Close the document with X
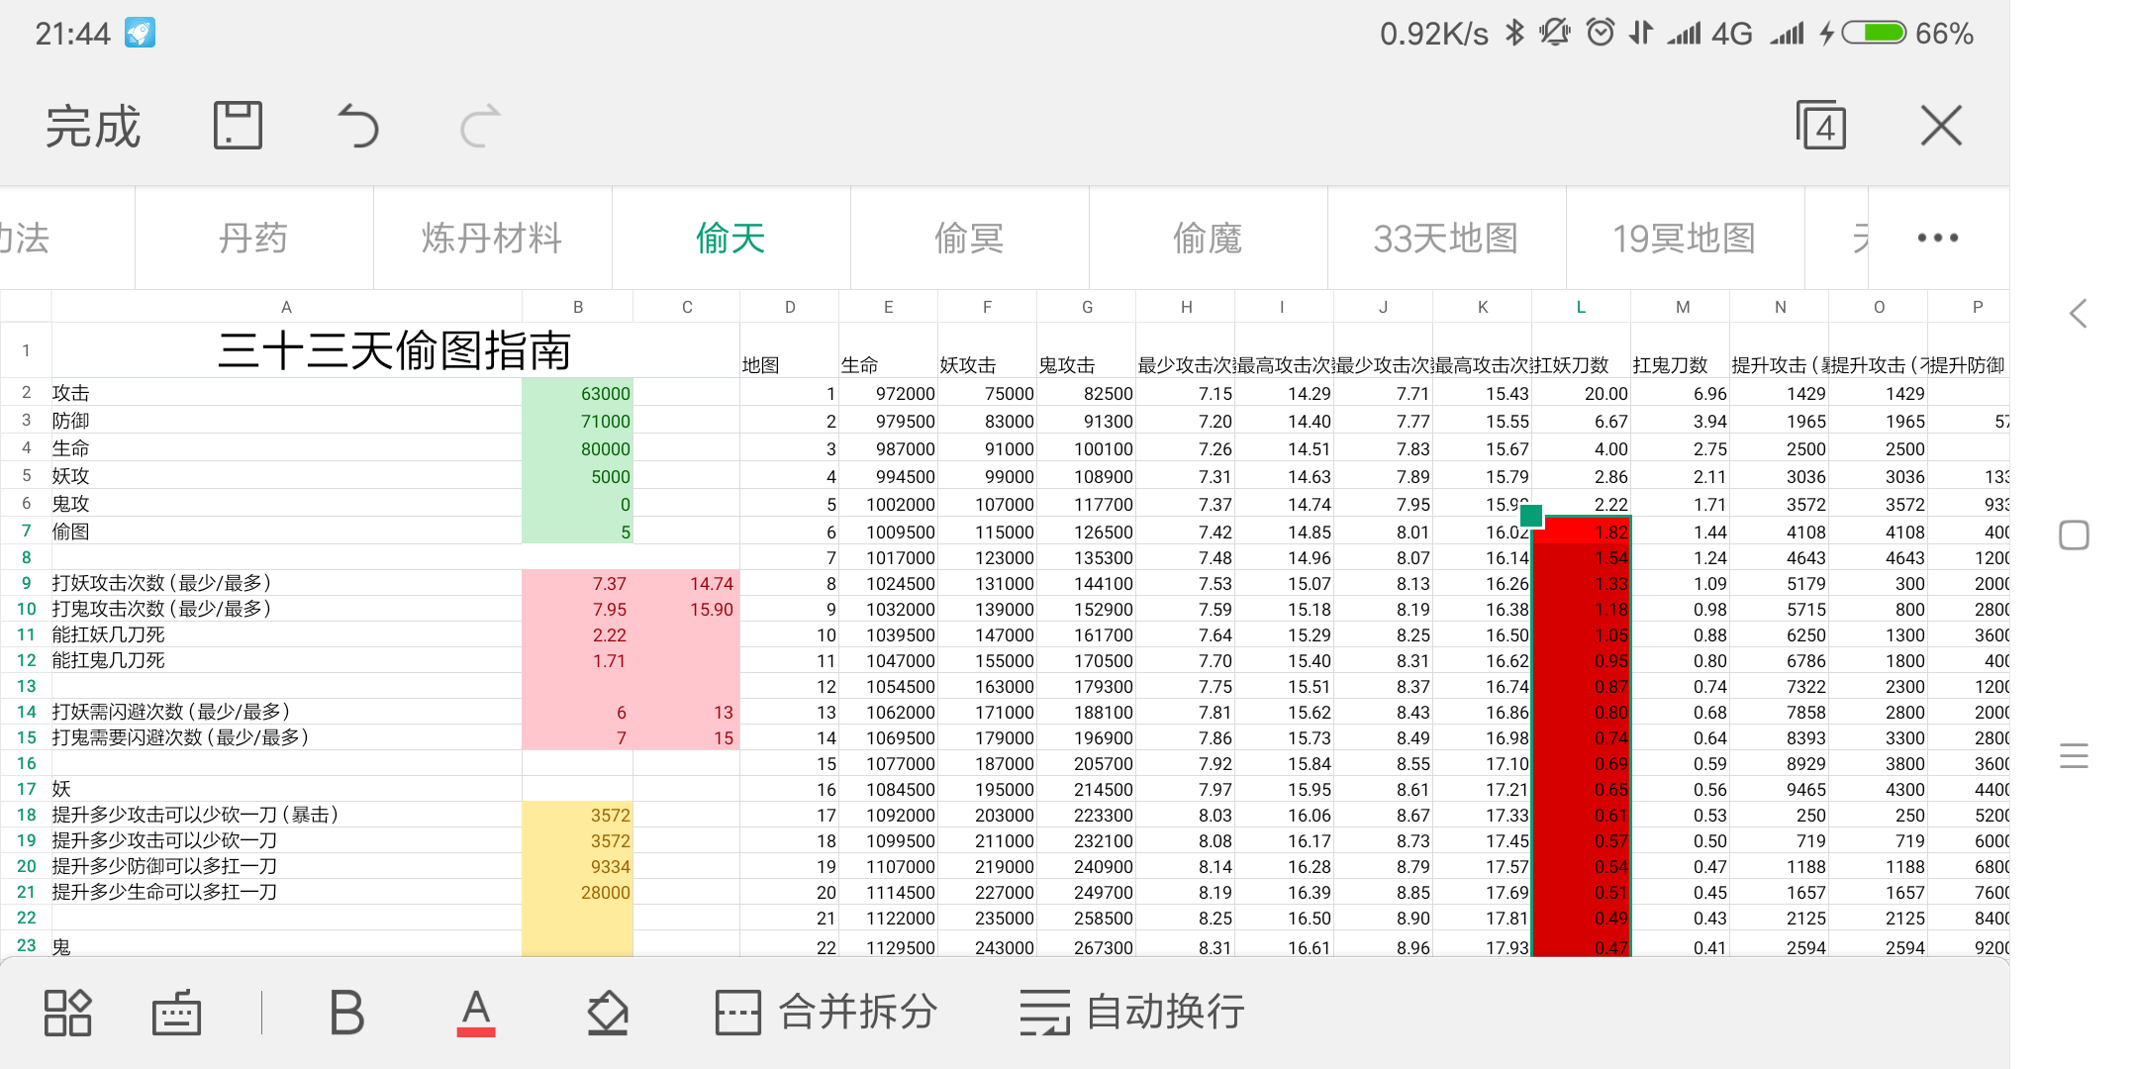 (x=1941, y=126)
